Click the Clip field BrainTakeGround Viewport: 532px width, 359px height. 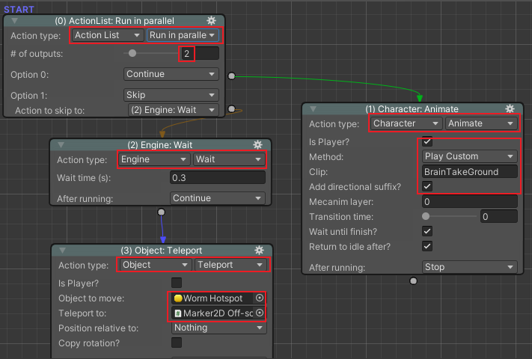point(468,171)
